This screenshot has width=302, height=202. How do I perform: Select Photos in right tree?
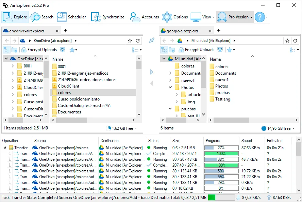(x=187, y=88)
